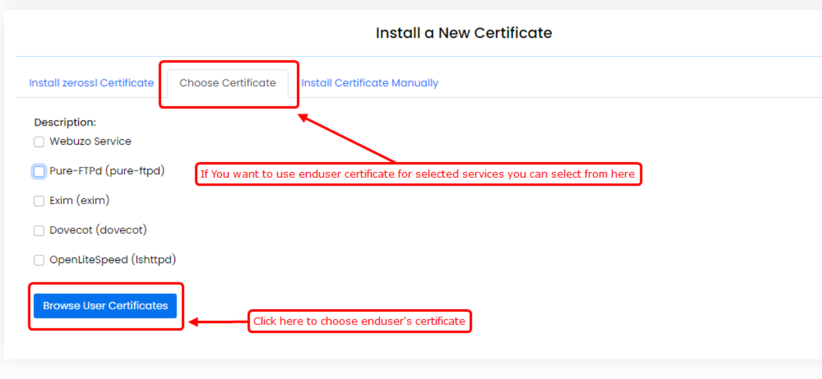Toggle the Dovecot (dovecot) checkbox

point(39,231)
